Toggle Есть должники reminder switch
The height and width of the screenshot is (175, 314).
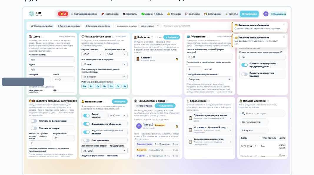[x=86, y=140]
